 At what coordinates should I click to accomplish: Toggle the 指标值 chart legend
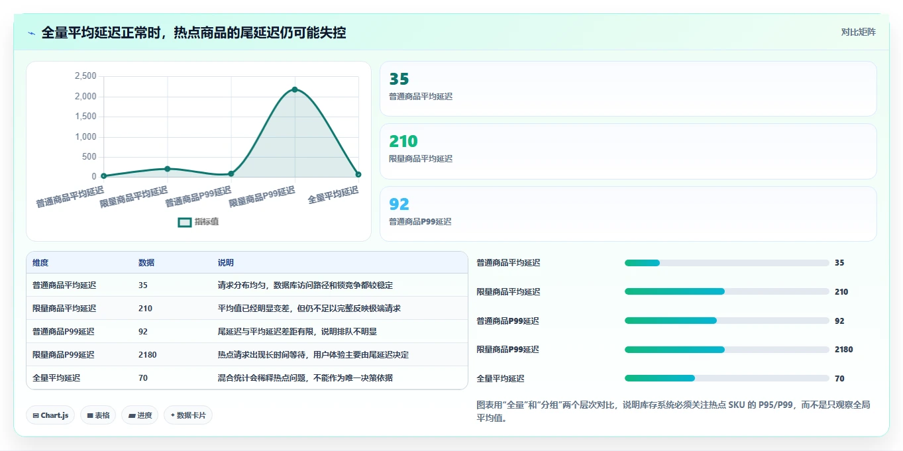pos(198,222)
